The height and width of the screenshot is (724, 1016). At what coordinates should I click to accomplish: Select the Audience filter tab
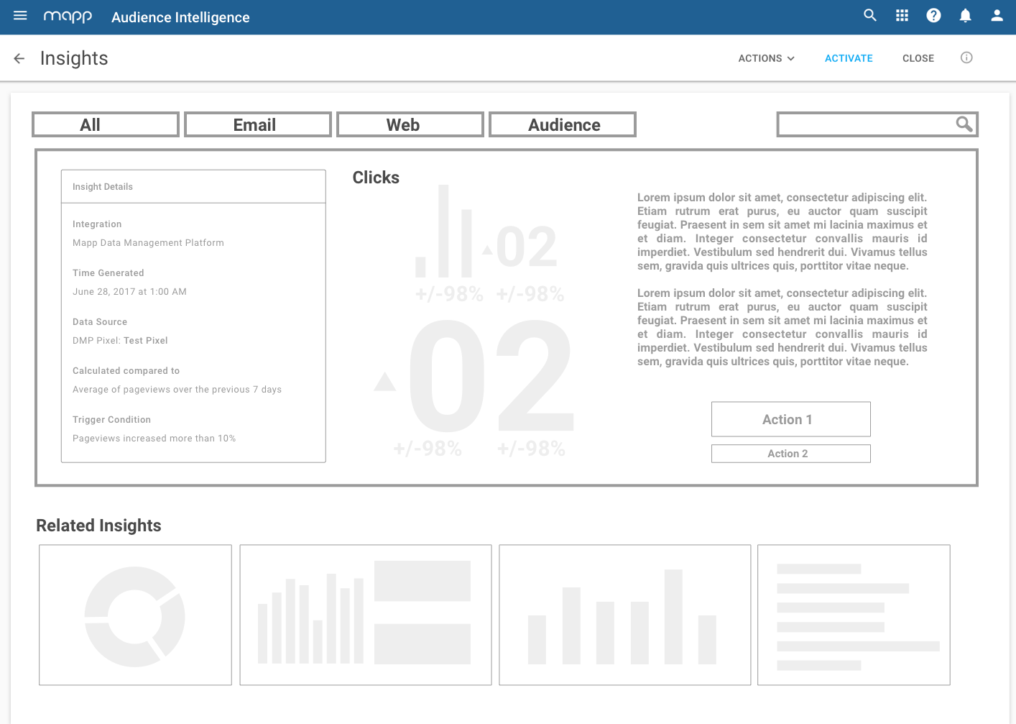tap(563, 124)
